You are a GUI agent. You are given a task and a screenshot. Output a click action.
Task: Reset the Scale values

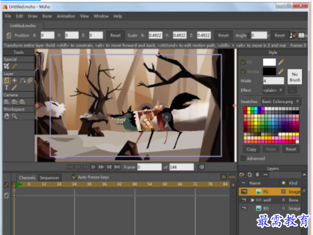pos(223,35)
